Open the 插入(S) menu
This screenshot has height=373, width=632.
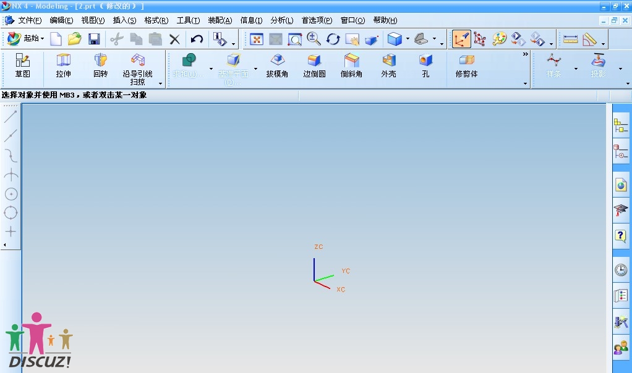[124, 20]
